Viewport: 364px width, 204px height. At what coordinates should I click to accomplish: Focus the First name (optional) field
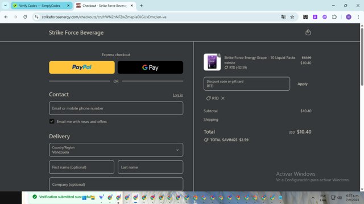pos(81,167)
